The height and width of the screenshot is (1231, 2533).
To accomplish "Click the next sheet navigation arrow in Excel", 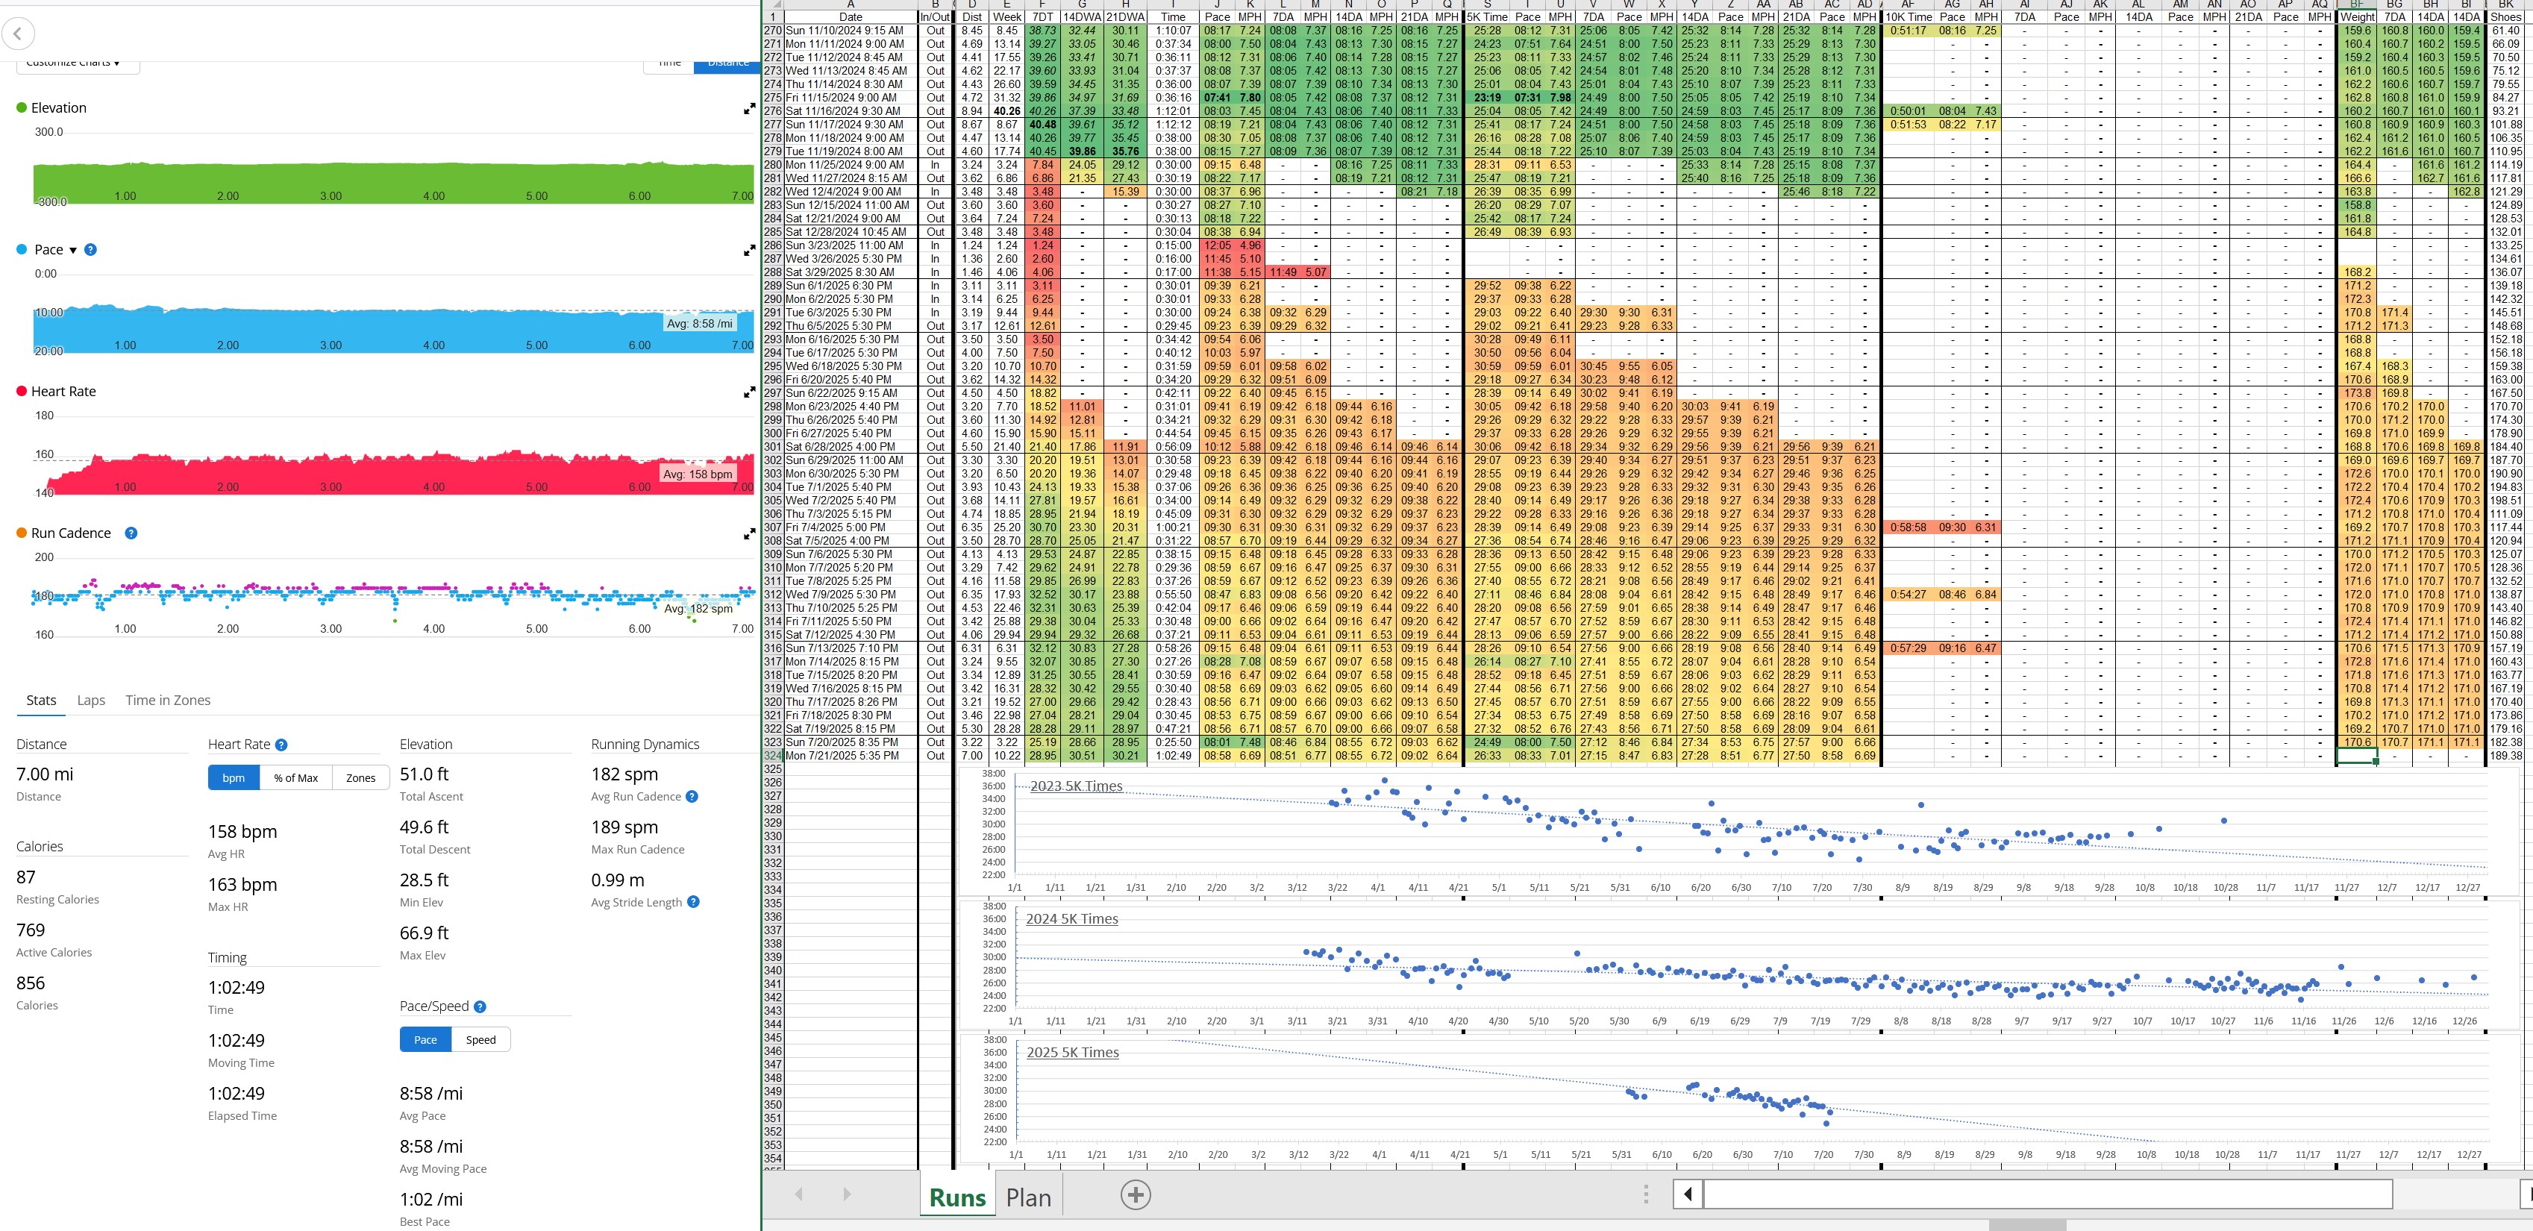I will tap(847, 1194).
